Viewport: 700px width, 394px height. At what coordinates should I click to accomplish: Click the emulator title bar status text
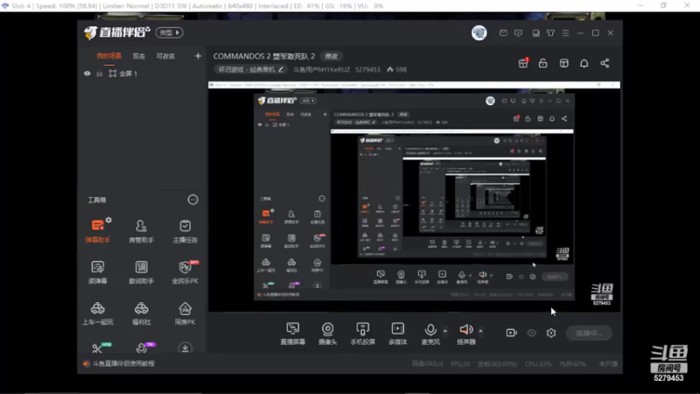point(197,6)
